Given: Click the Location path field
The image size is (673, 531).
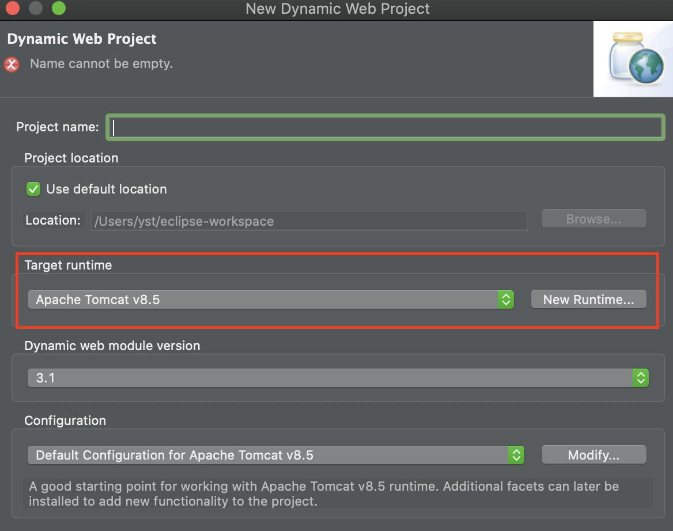Looking at the screenshot, I should (309, 221).
